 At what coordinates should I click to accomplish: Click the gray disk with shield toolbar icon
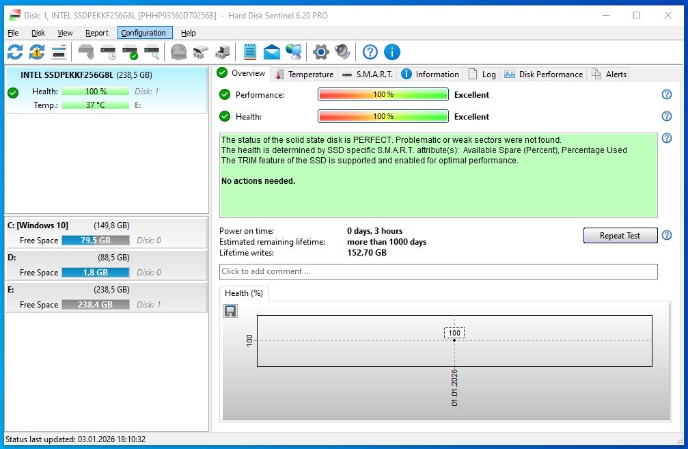[86, 52]
